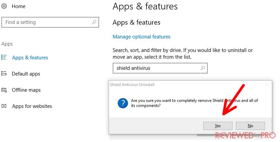Click the Home gear icon
This screenshot has height=142, width=280.
[4, 6]
